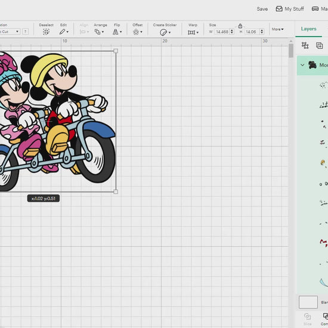Click the machine icon next to My Stuff
Screen dimensions: 328x328
[x=315, y=9]
